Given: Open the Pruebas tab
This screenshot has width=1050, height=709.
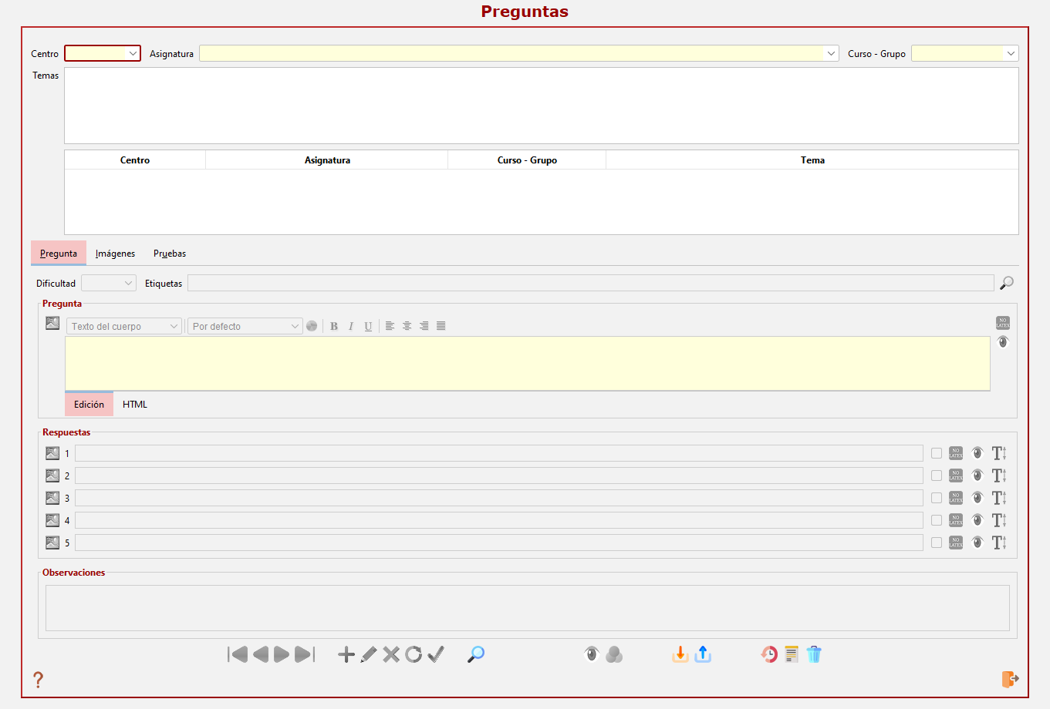Looking at the screenshot, I should (170, 253).
